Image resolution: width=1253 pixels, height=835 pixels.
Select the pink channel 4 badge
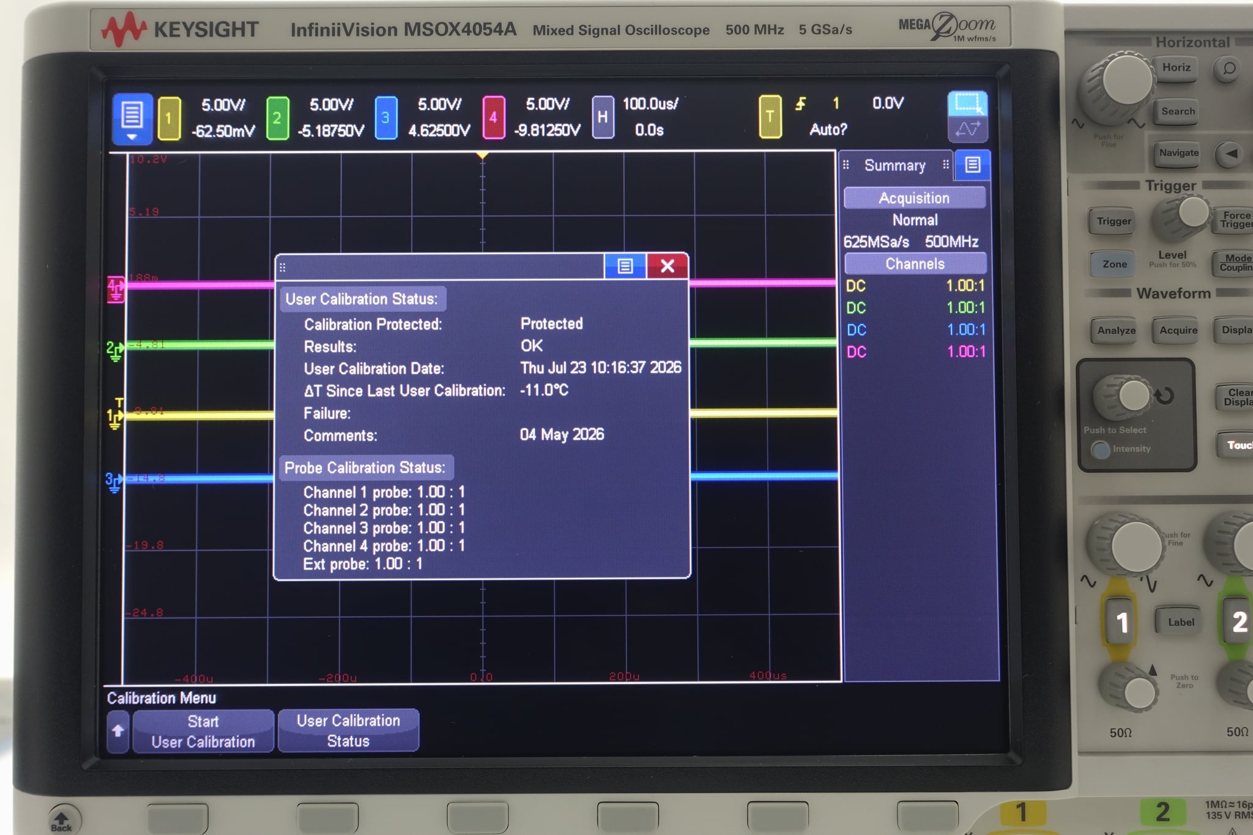click(493, 118)
